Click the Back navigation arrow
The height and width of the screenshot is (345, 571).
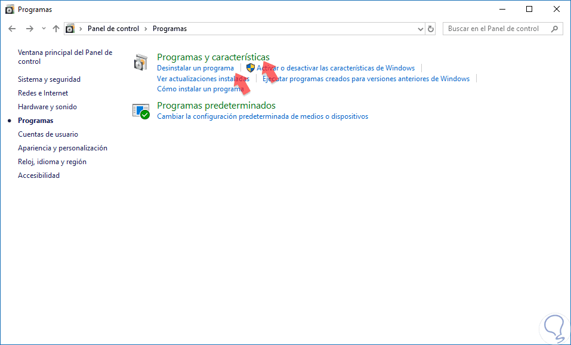pos(12,29)
